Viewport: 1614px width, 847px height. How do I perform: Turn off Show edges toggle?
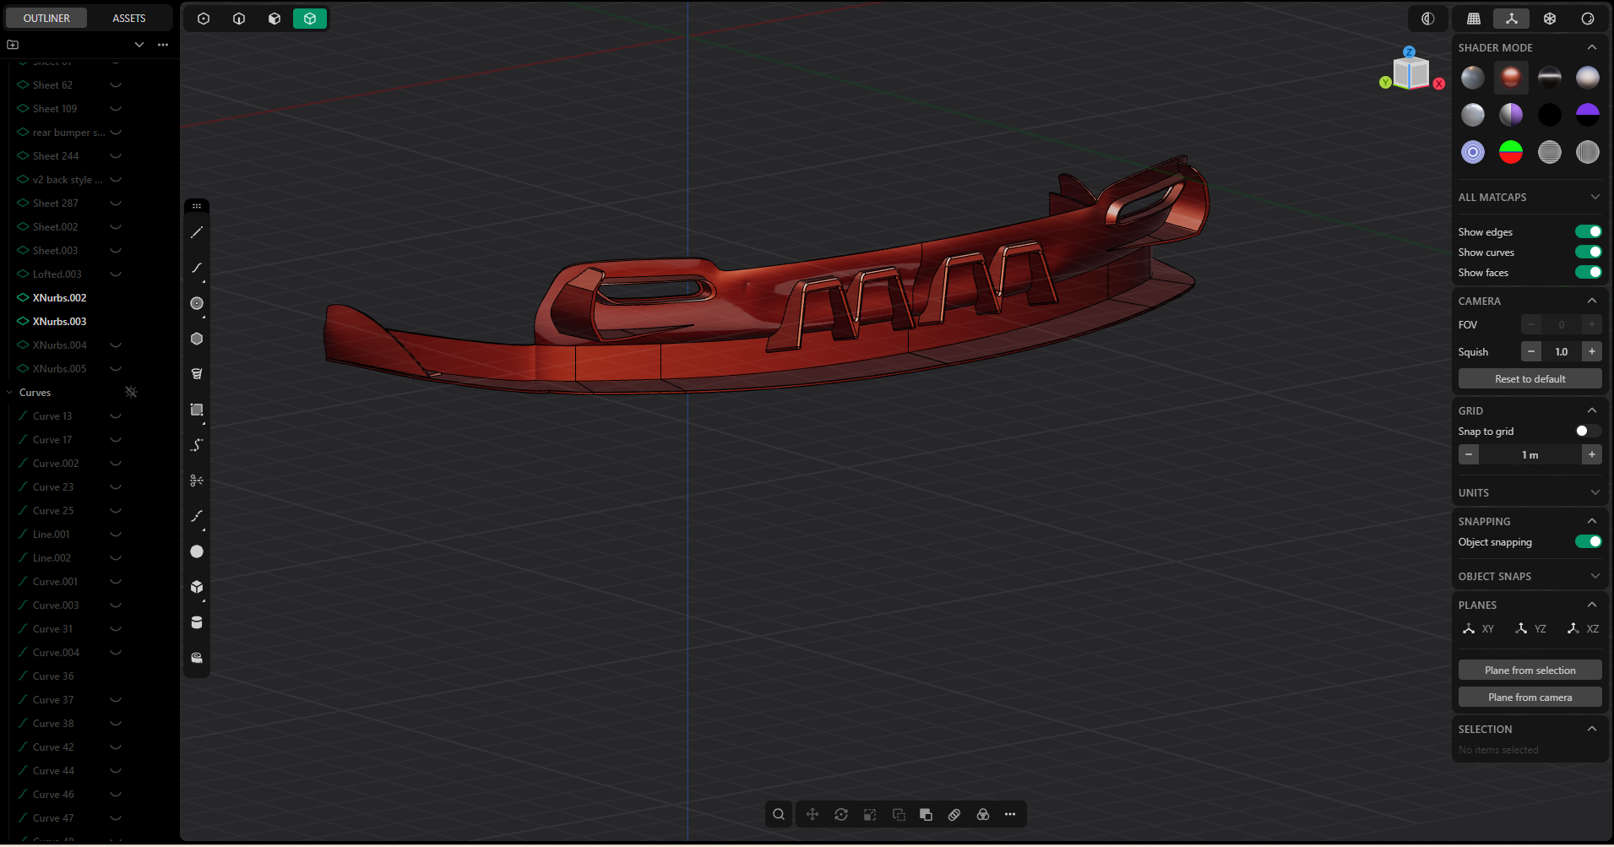coord(1588,231)
